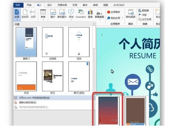The image size is (178, 130).
Task: Switch to the 引用 references tab
Action: pos(75,5)
